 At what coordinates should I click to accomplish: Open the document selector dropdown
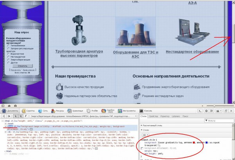click(x=83, y=116)
